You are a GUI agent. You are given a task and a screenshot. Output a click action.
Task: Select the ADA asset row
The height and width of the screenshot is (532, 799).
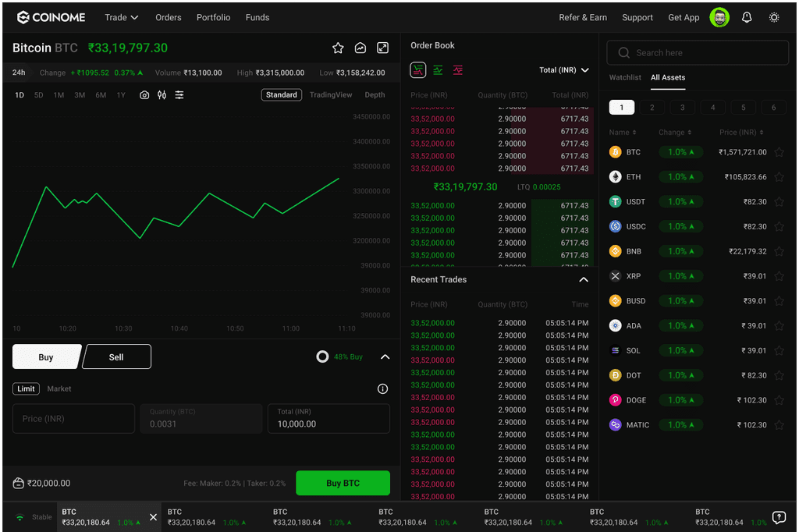(x=697, y=325)
